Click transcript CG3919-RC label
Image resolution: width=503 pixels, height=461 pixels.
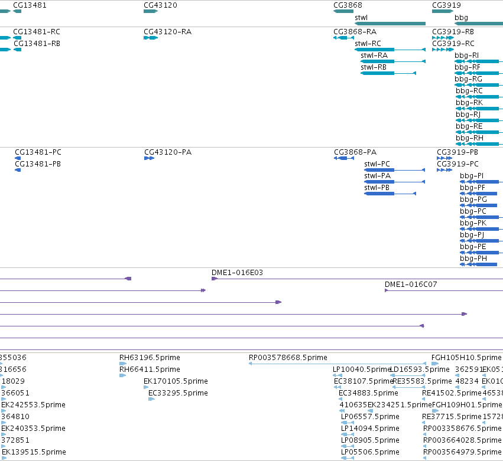[x=453, y=44]
